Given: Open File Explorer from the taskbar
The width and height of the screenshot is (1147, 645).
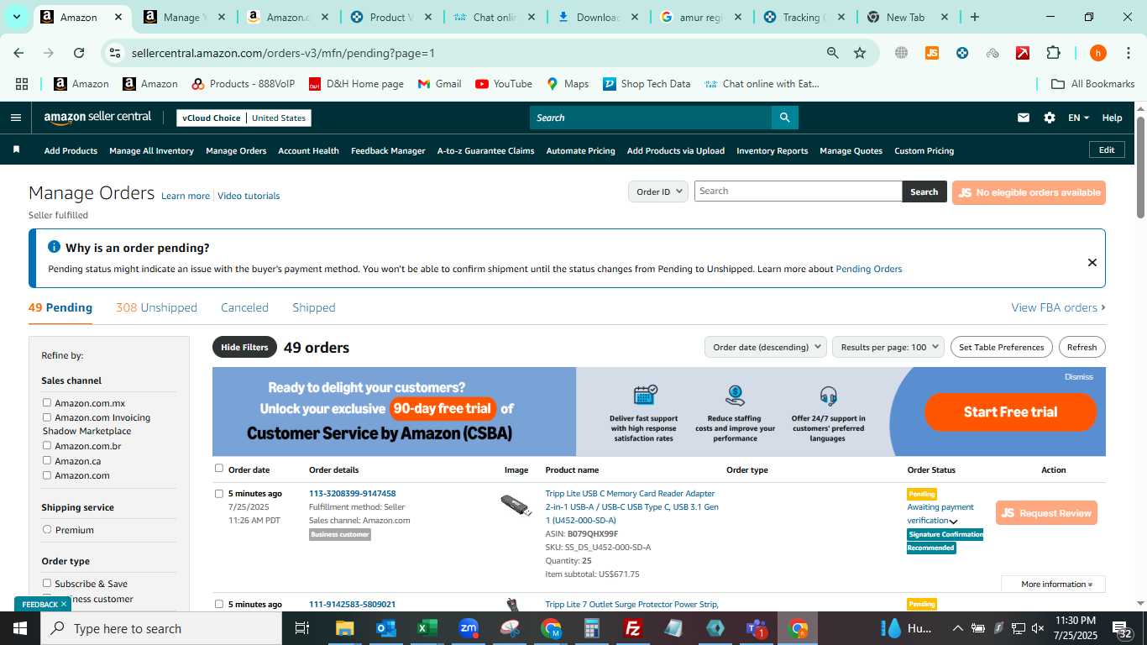Looking at the screenshot, I should (x=345, y=628).
